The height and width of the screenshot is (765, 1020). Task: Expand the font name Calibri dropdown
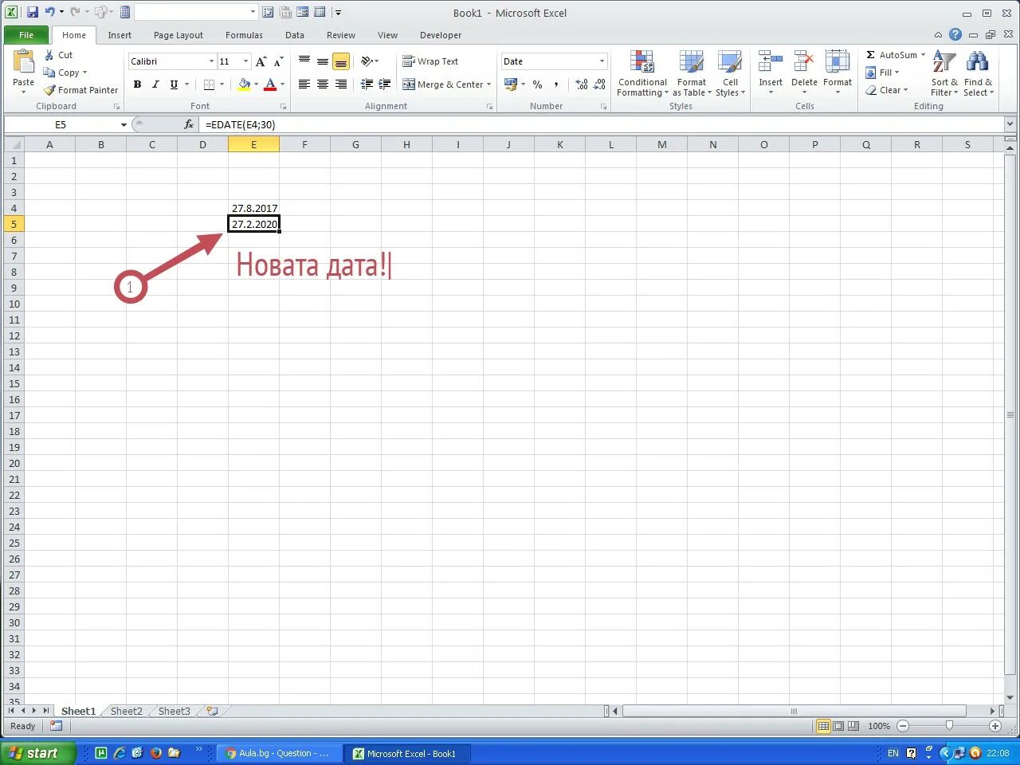click(211, 61)
